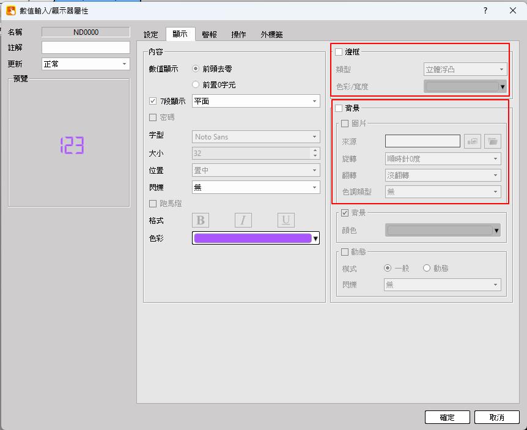Open the purple 色彩 color swatch
The width and height of the screenshot is (527, 430).
256,239
